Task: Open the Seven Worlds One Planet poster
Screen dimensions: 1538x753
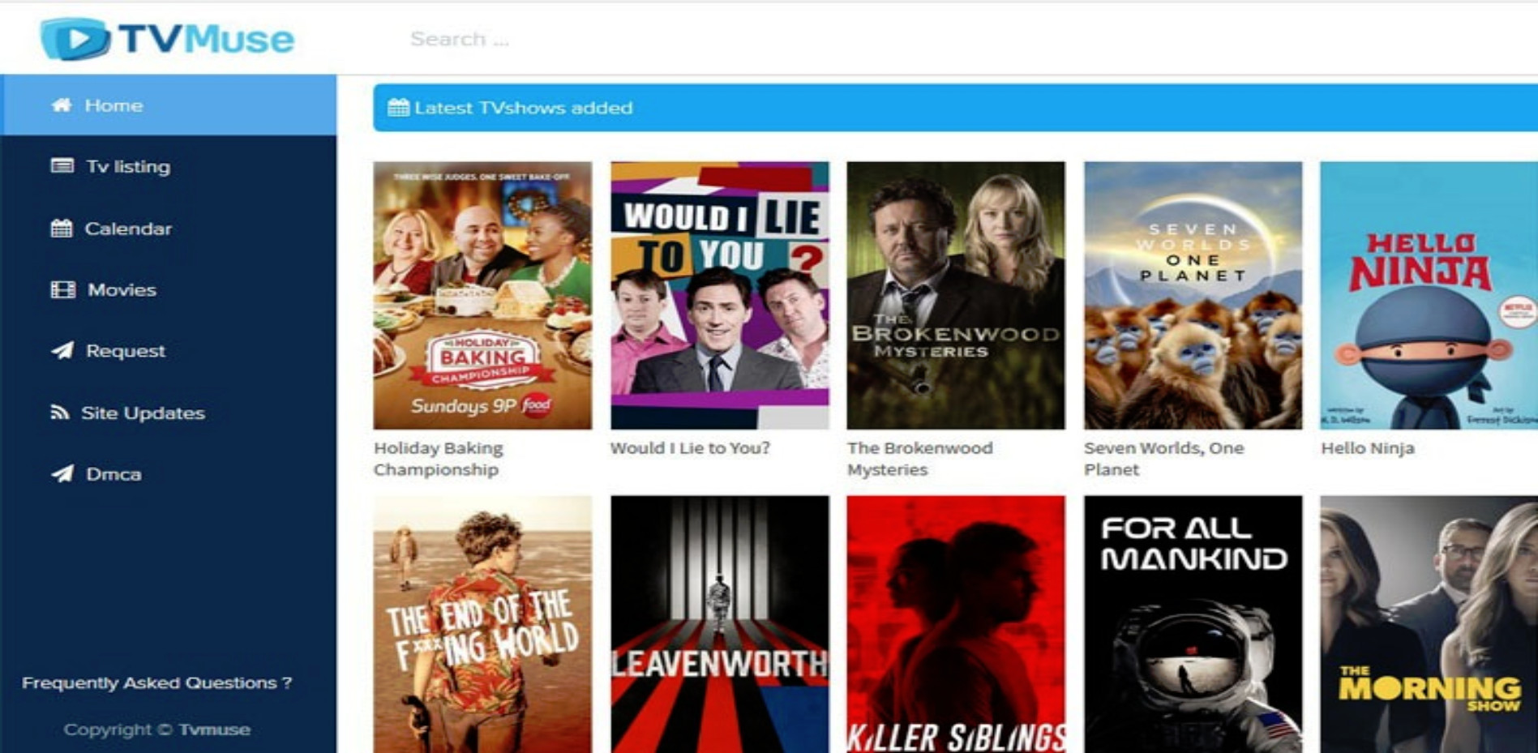Action: click(1193, 295)
